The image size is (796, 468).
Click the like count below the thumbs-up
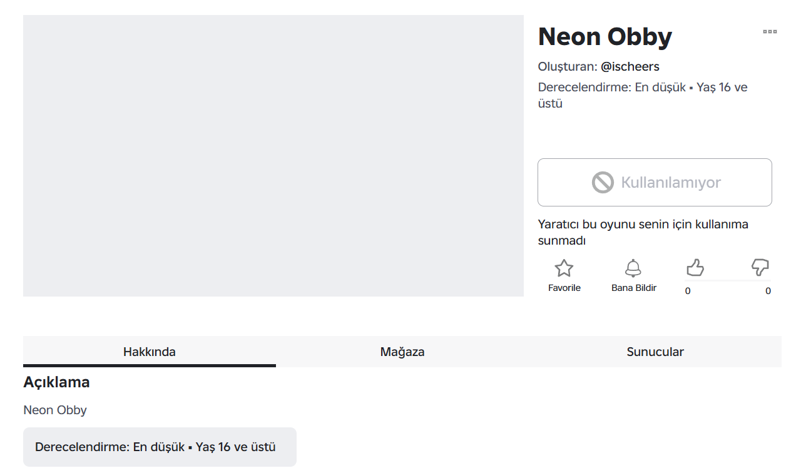click(688, 291)
